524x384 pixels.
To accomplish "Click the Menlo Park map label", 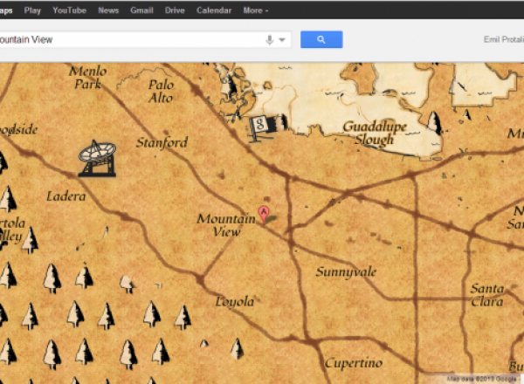I will coord(88,77).
